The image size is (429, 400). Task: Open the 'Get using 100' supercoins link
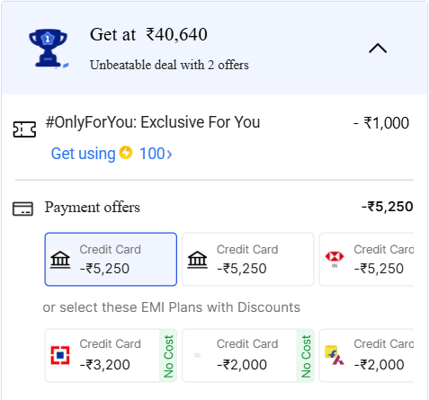pyautogui.click(x=112, y=154)
